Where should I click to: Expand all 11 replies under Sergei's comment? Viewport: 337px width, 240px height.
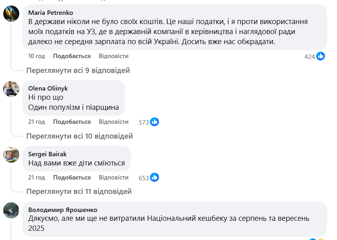tap(79, 192)
